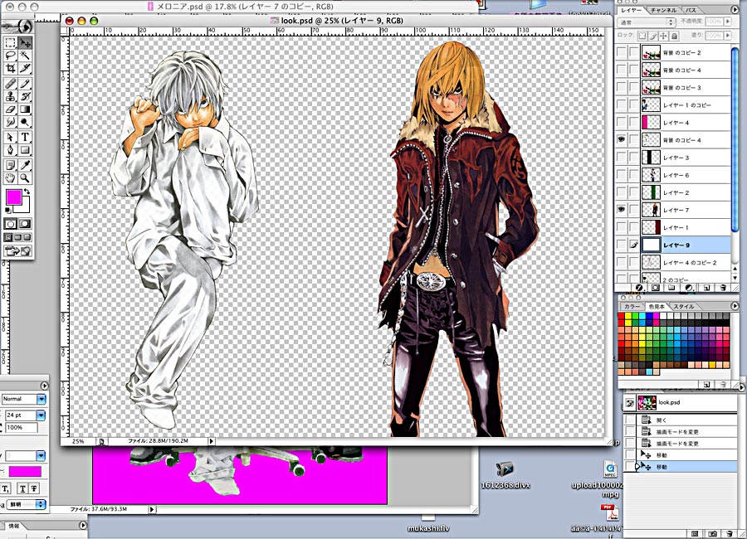Swap foreground and background colors
Screen dimensions: 747x539
tap(27, 192)
